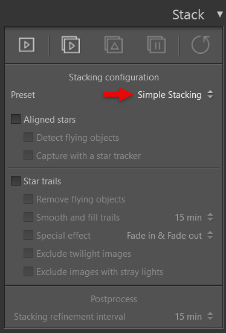This screenshot has width=226, height=333.
Task: Click the Preset dropdown arrows
Action: click(x=210, y=94)
